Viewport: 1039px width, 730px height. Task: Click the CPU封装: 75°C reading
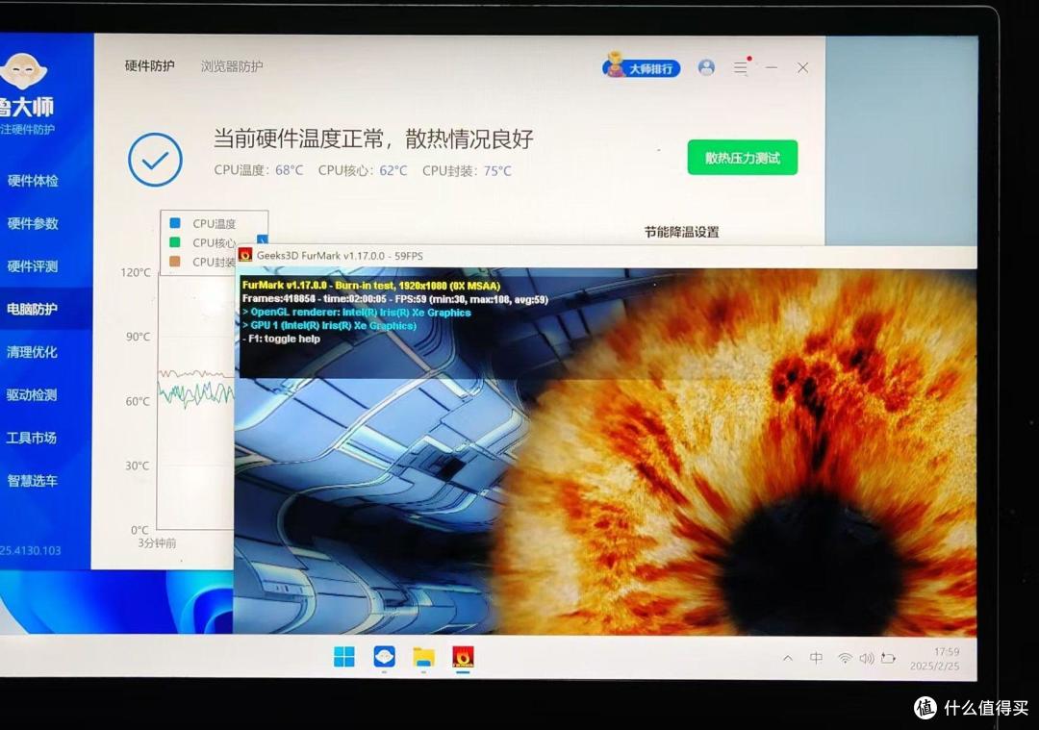[468, 171]
